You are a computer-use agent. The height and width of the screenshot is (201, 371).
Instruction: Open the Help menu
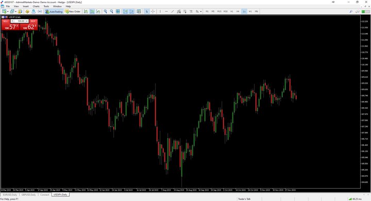(68, 6)
